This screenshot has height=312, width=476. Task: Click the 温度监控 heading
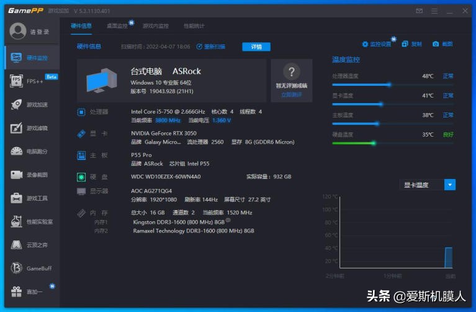tap(346, 60)
